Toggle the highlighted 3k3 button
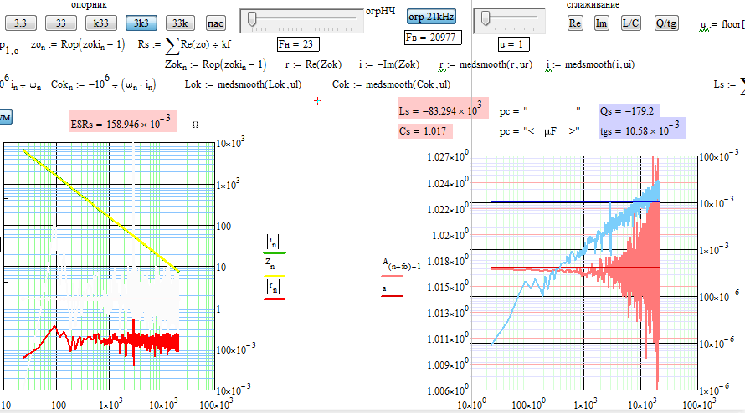 (141, 23)
